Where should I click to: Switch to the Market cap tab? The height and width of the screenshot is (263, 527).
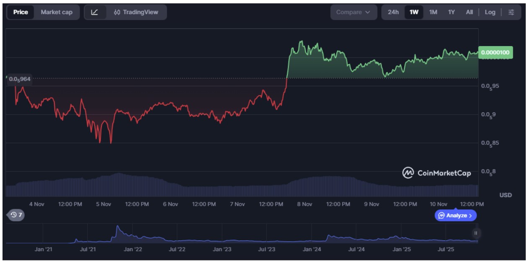pos(57,12)
